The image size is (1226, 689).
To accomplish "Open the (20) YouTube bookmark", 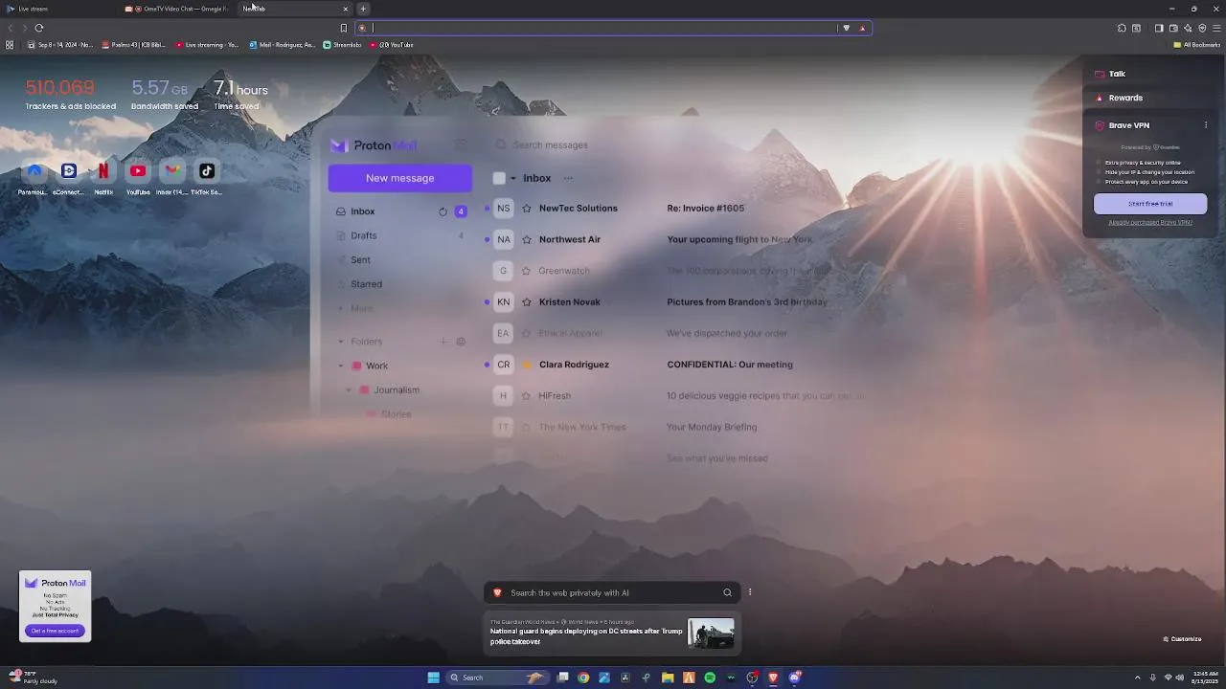I will coord(390,45).
